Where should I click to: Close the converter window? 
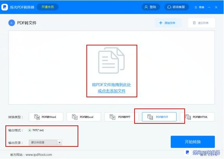(x=216, y=7)
